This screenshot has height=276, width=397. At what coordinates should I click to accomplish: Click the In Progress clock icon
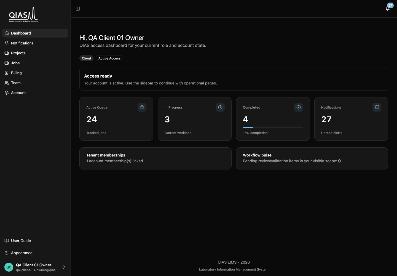(x=220, y=107)
